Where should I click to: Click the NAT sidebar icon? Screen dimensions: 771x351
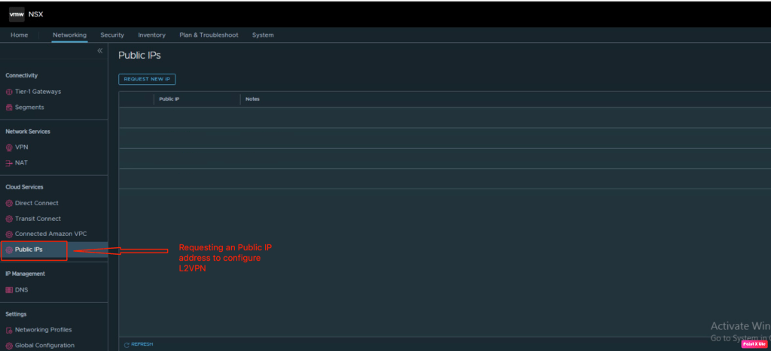pos(9,163)
